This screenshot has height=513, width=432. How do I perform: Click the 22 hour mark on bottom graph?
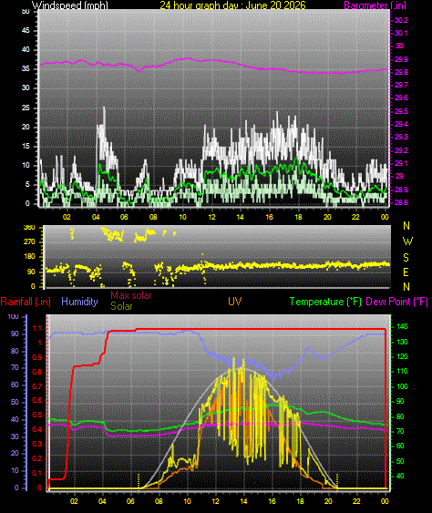356,501
